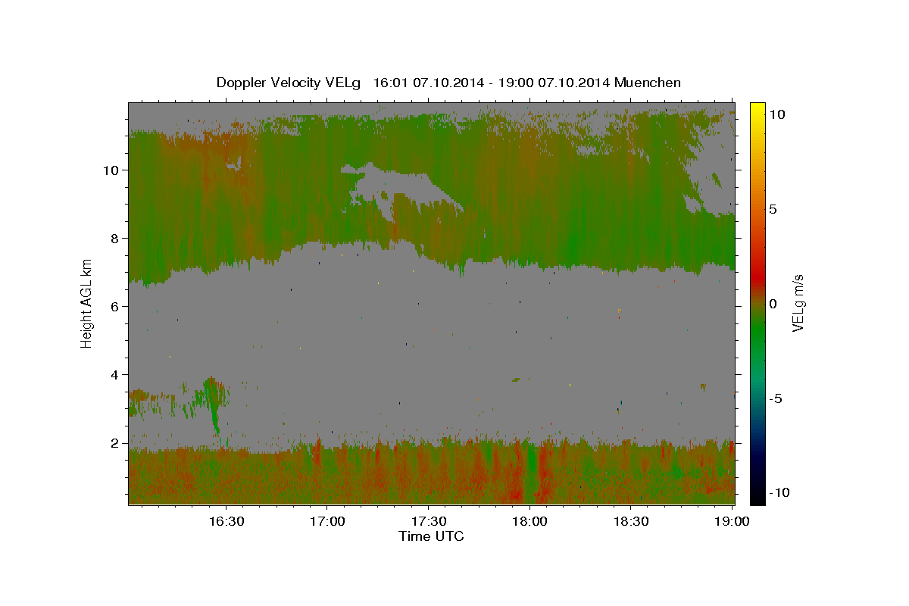Click the colorbar value -10 label
The image size is (909, 606).
779,493
